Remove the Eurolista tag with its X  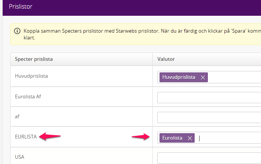tap(190, 138)
